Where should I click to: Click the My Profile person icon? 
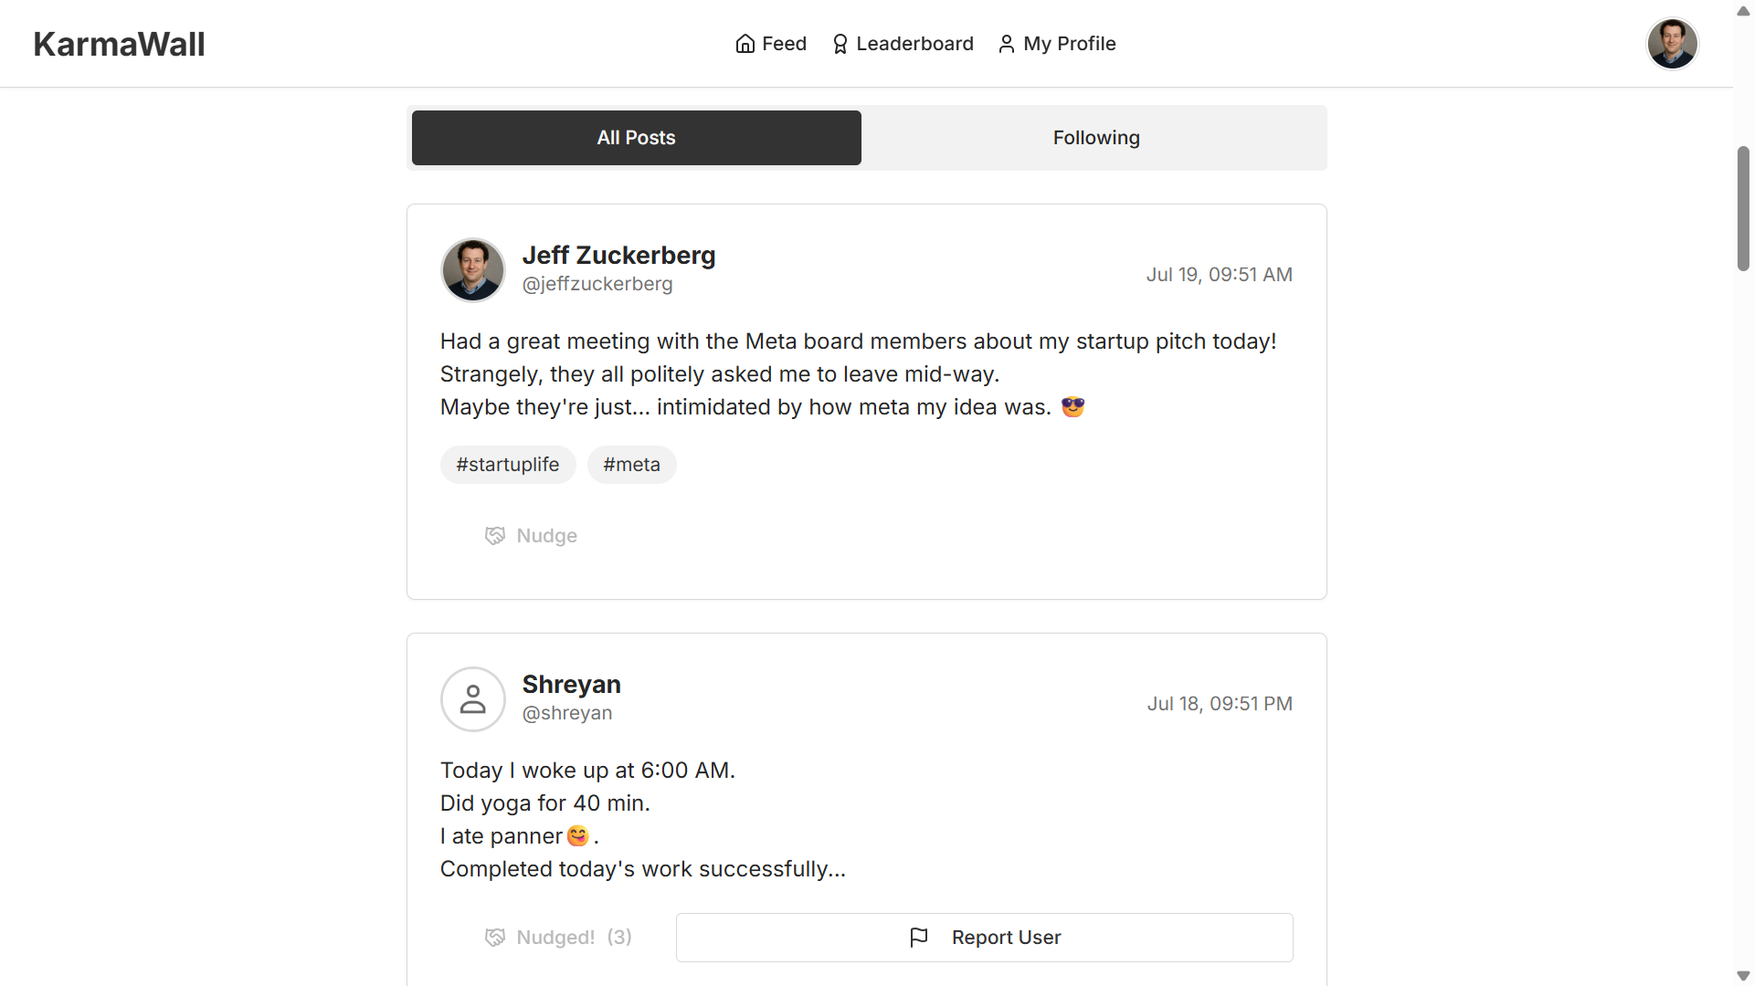pos(1006,44)
